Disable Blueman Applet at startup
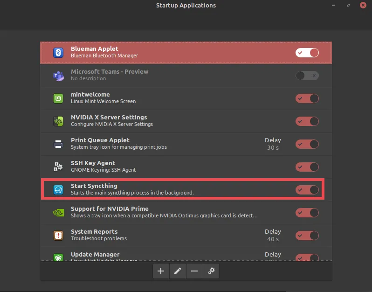 pyautogui.click(x=307, y=52)
